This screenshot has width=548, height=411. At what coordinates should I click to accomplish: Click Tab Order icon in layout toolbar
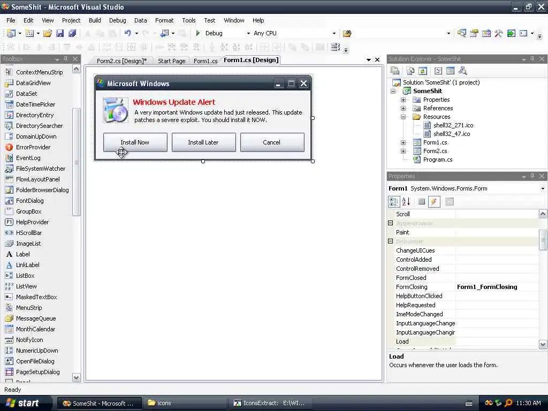[335, 47]
